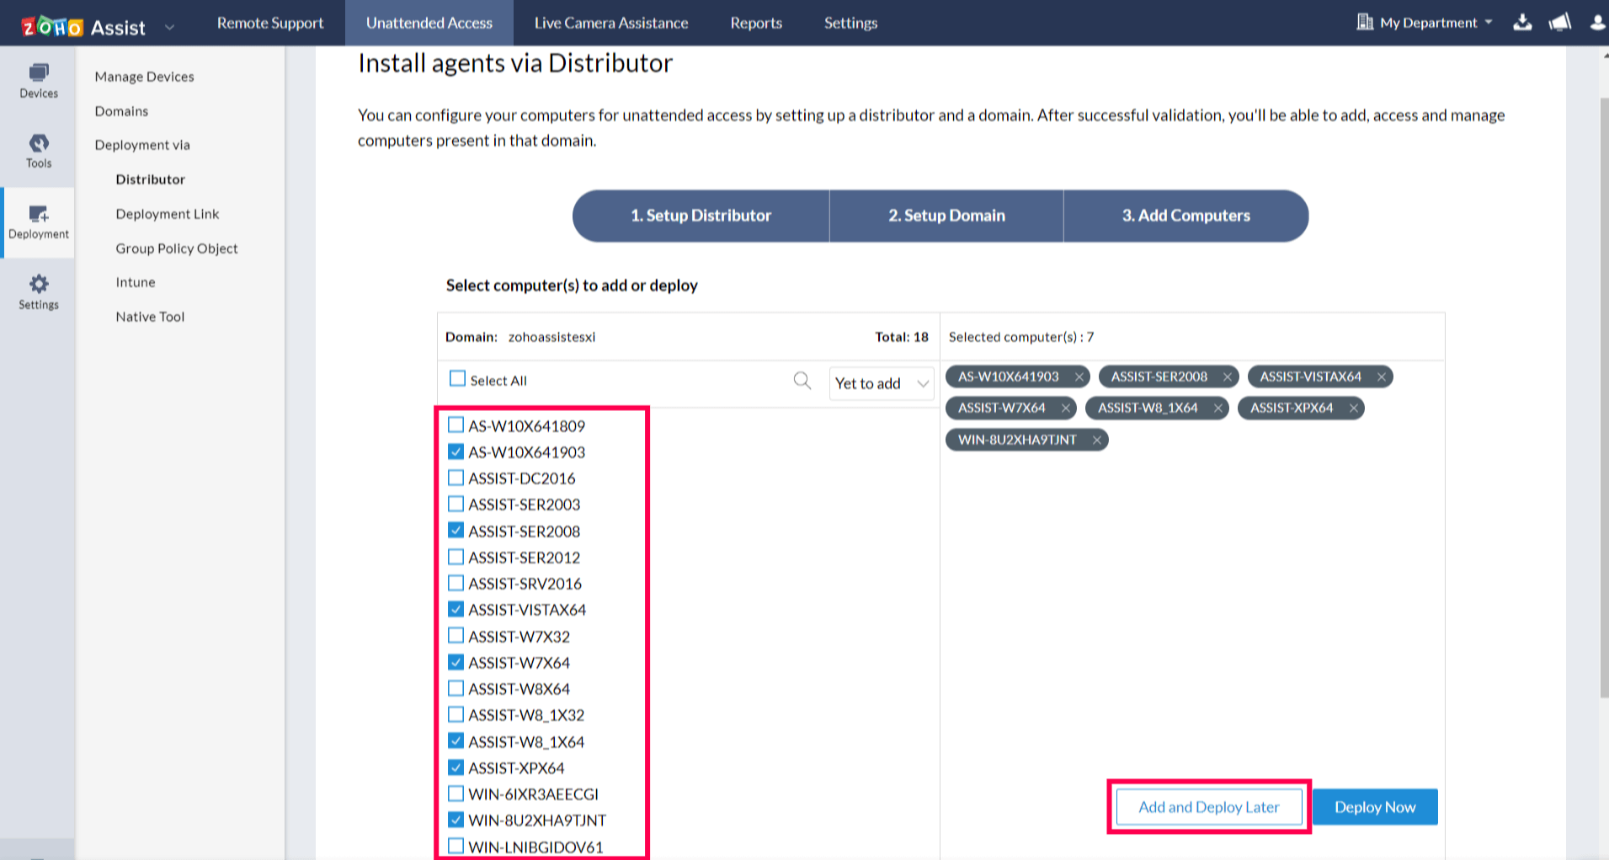This screenshot has height=860, width=1609.
Task: Uncheck the ASSIST-W7X64 checkbox
Action: coord(456,662)
